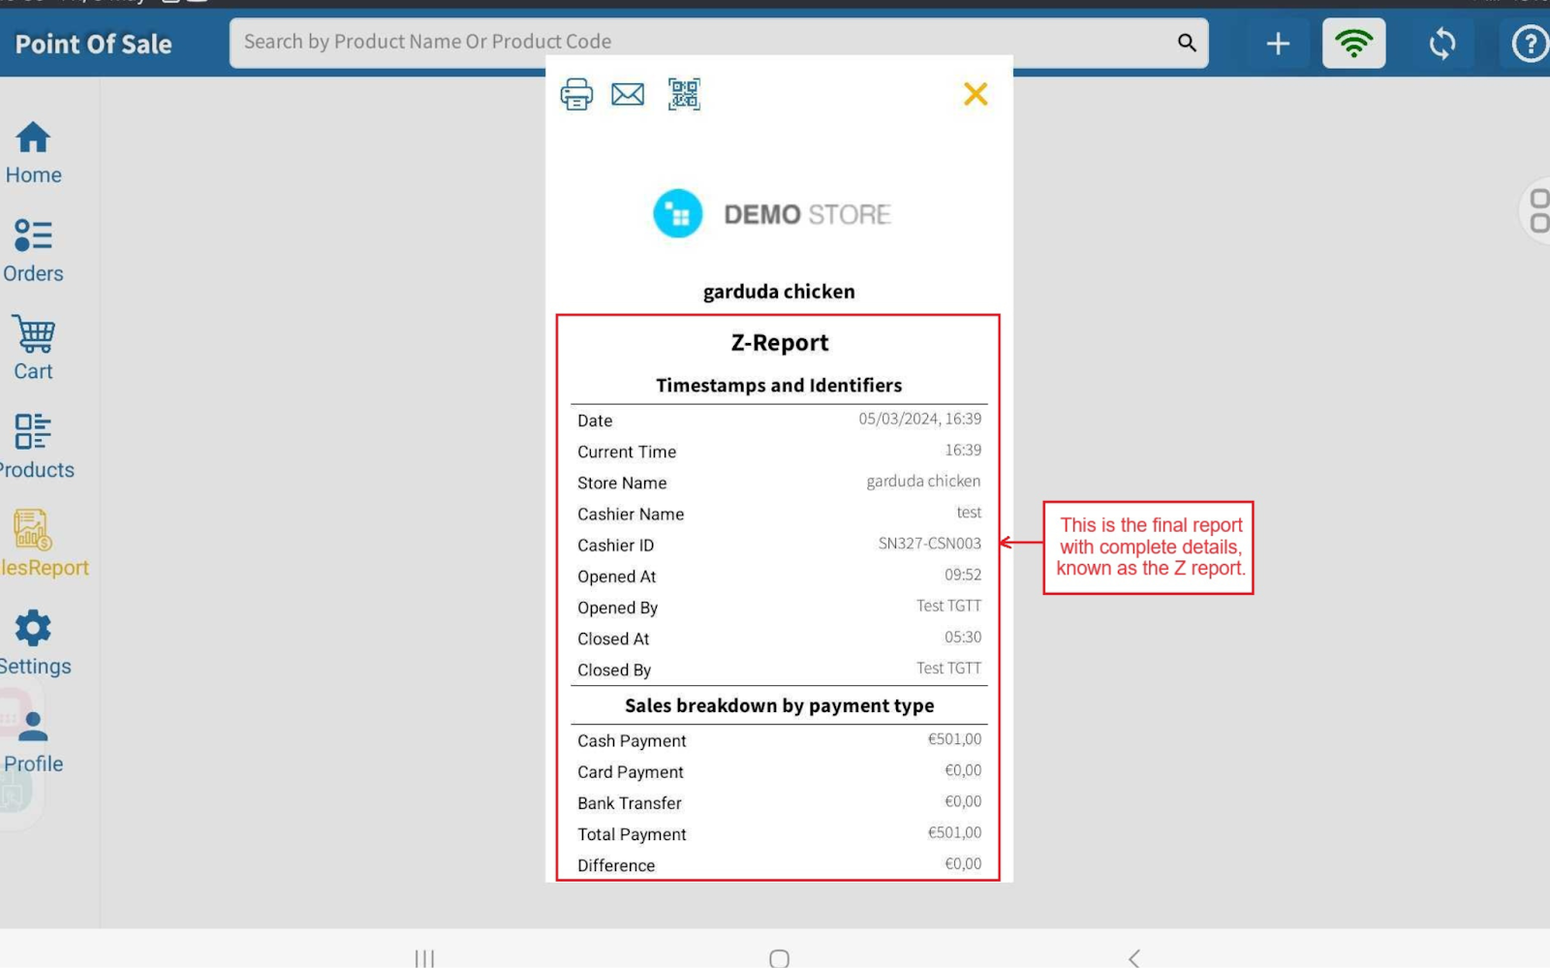This screenshot has width=1550, height=968.
Task: Tap Android home navigation button
Action: (x=779, y=957)
